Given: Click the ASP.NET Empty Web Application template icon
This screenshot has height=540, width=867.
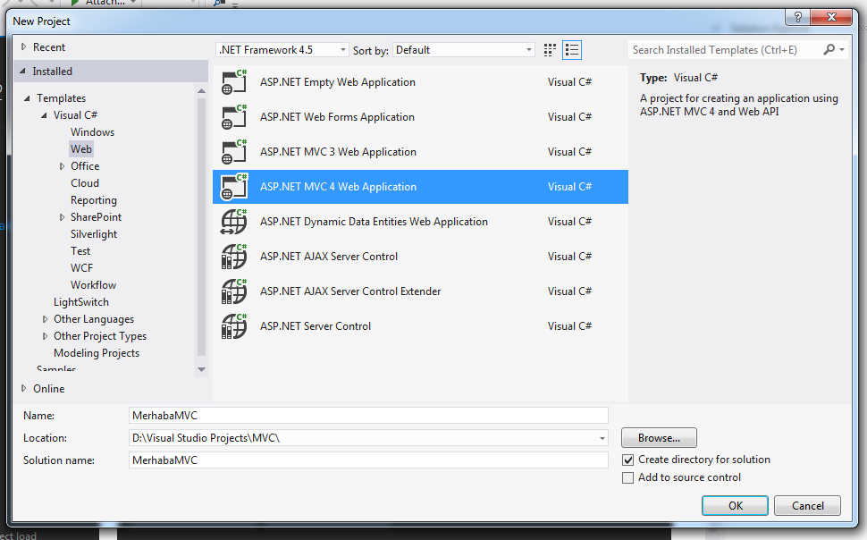Looking at the screenshot, I should pos(234,82).
